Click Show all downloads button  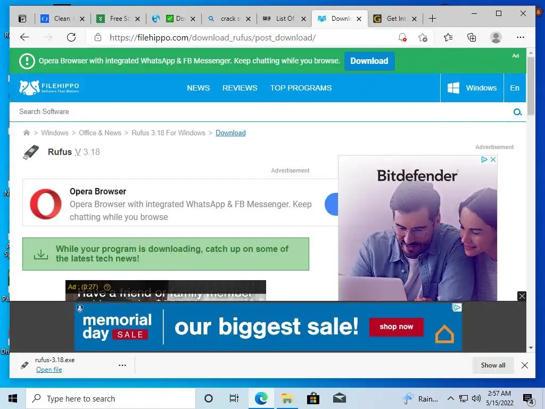coord(493,365)
